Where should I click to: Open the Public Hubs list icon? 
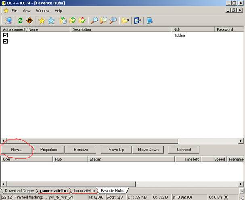pyautogui.click(x=8, y=21)
